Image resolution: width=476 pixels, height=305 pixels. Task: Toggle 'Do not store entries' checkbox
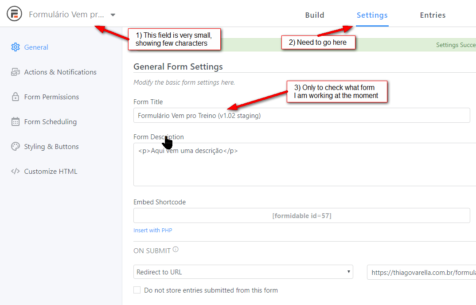pos(137,290)
